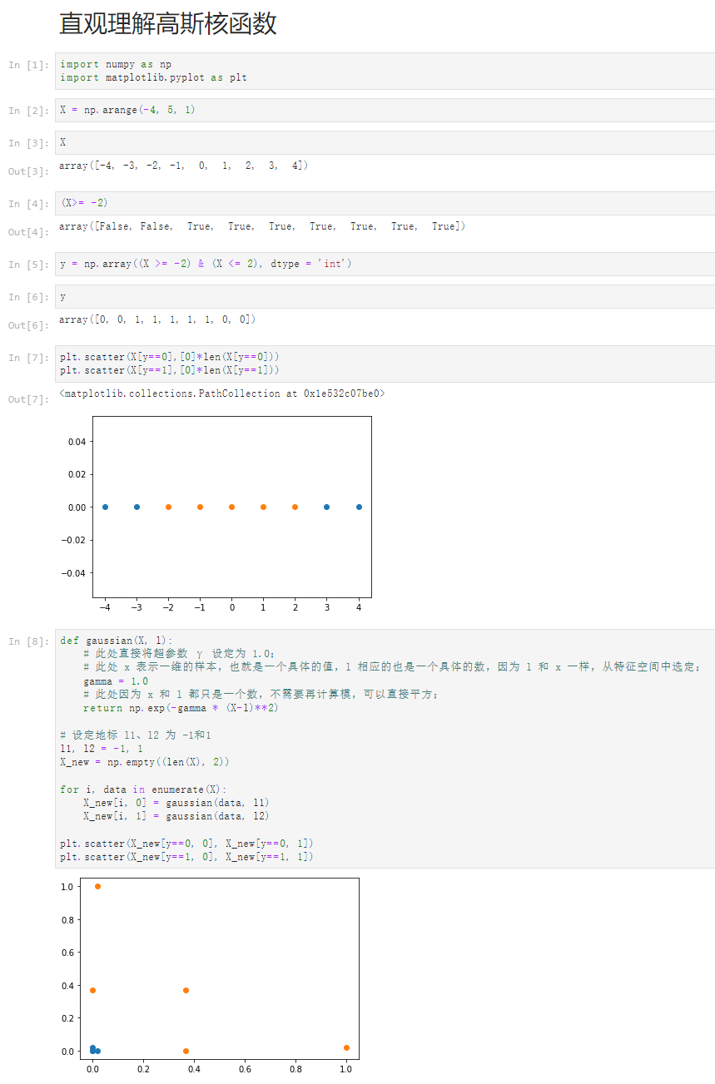Click the code cell containing only X
Viewport: 715px width, 1084px height.
385,142
